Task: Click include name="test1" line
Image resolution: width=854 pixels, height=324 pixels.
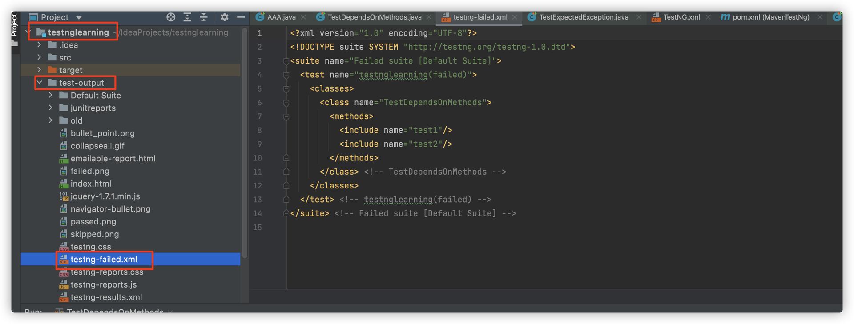Action: 395,130
